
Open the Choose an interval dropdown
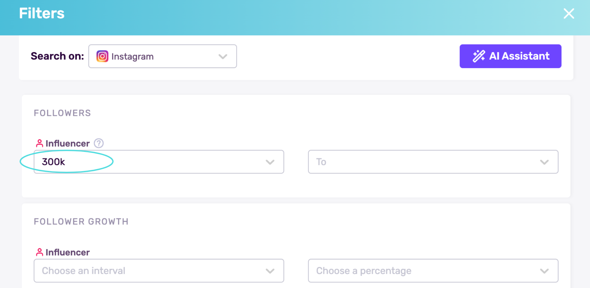pyautogui.click(x=152, y=271)
